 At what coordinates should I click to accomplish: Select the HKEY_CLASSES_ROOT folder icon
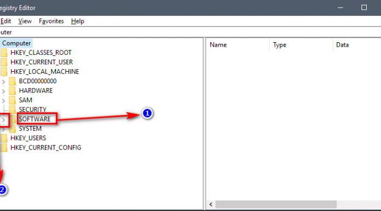click(x=4, y=53)
